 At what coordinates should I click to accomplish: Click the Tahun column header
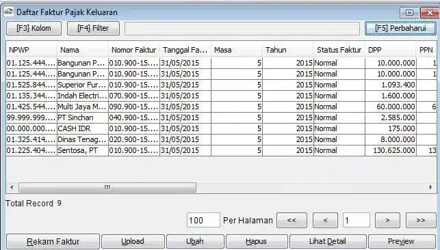coord(288,50)
